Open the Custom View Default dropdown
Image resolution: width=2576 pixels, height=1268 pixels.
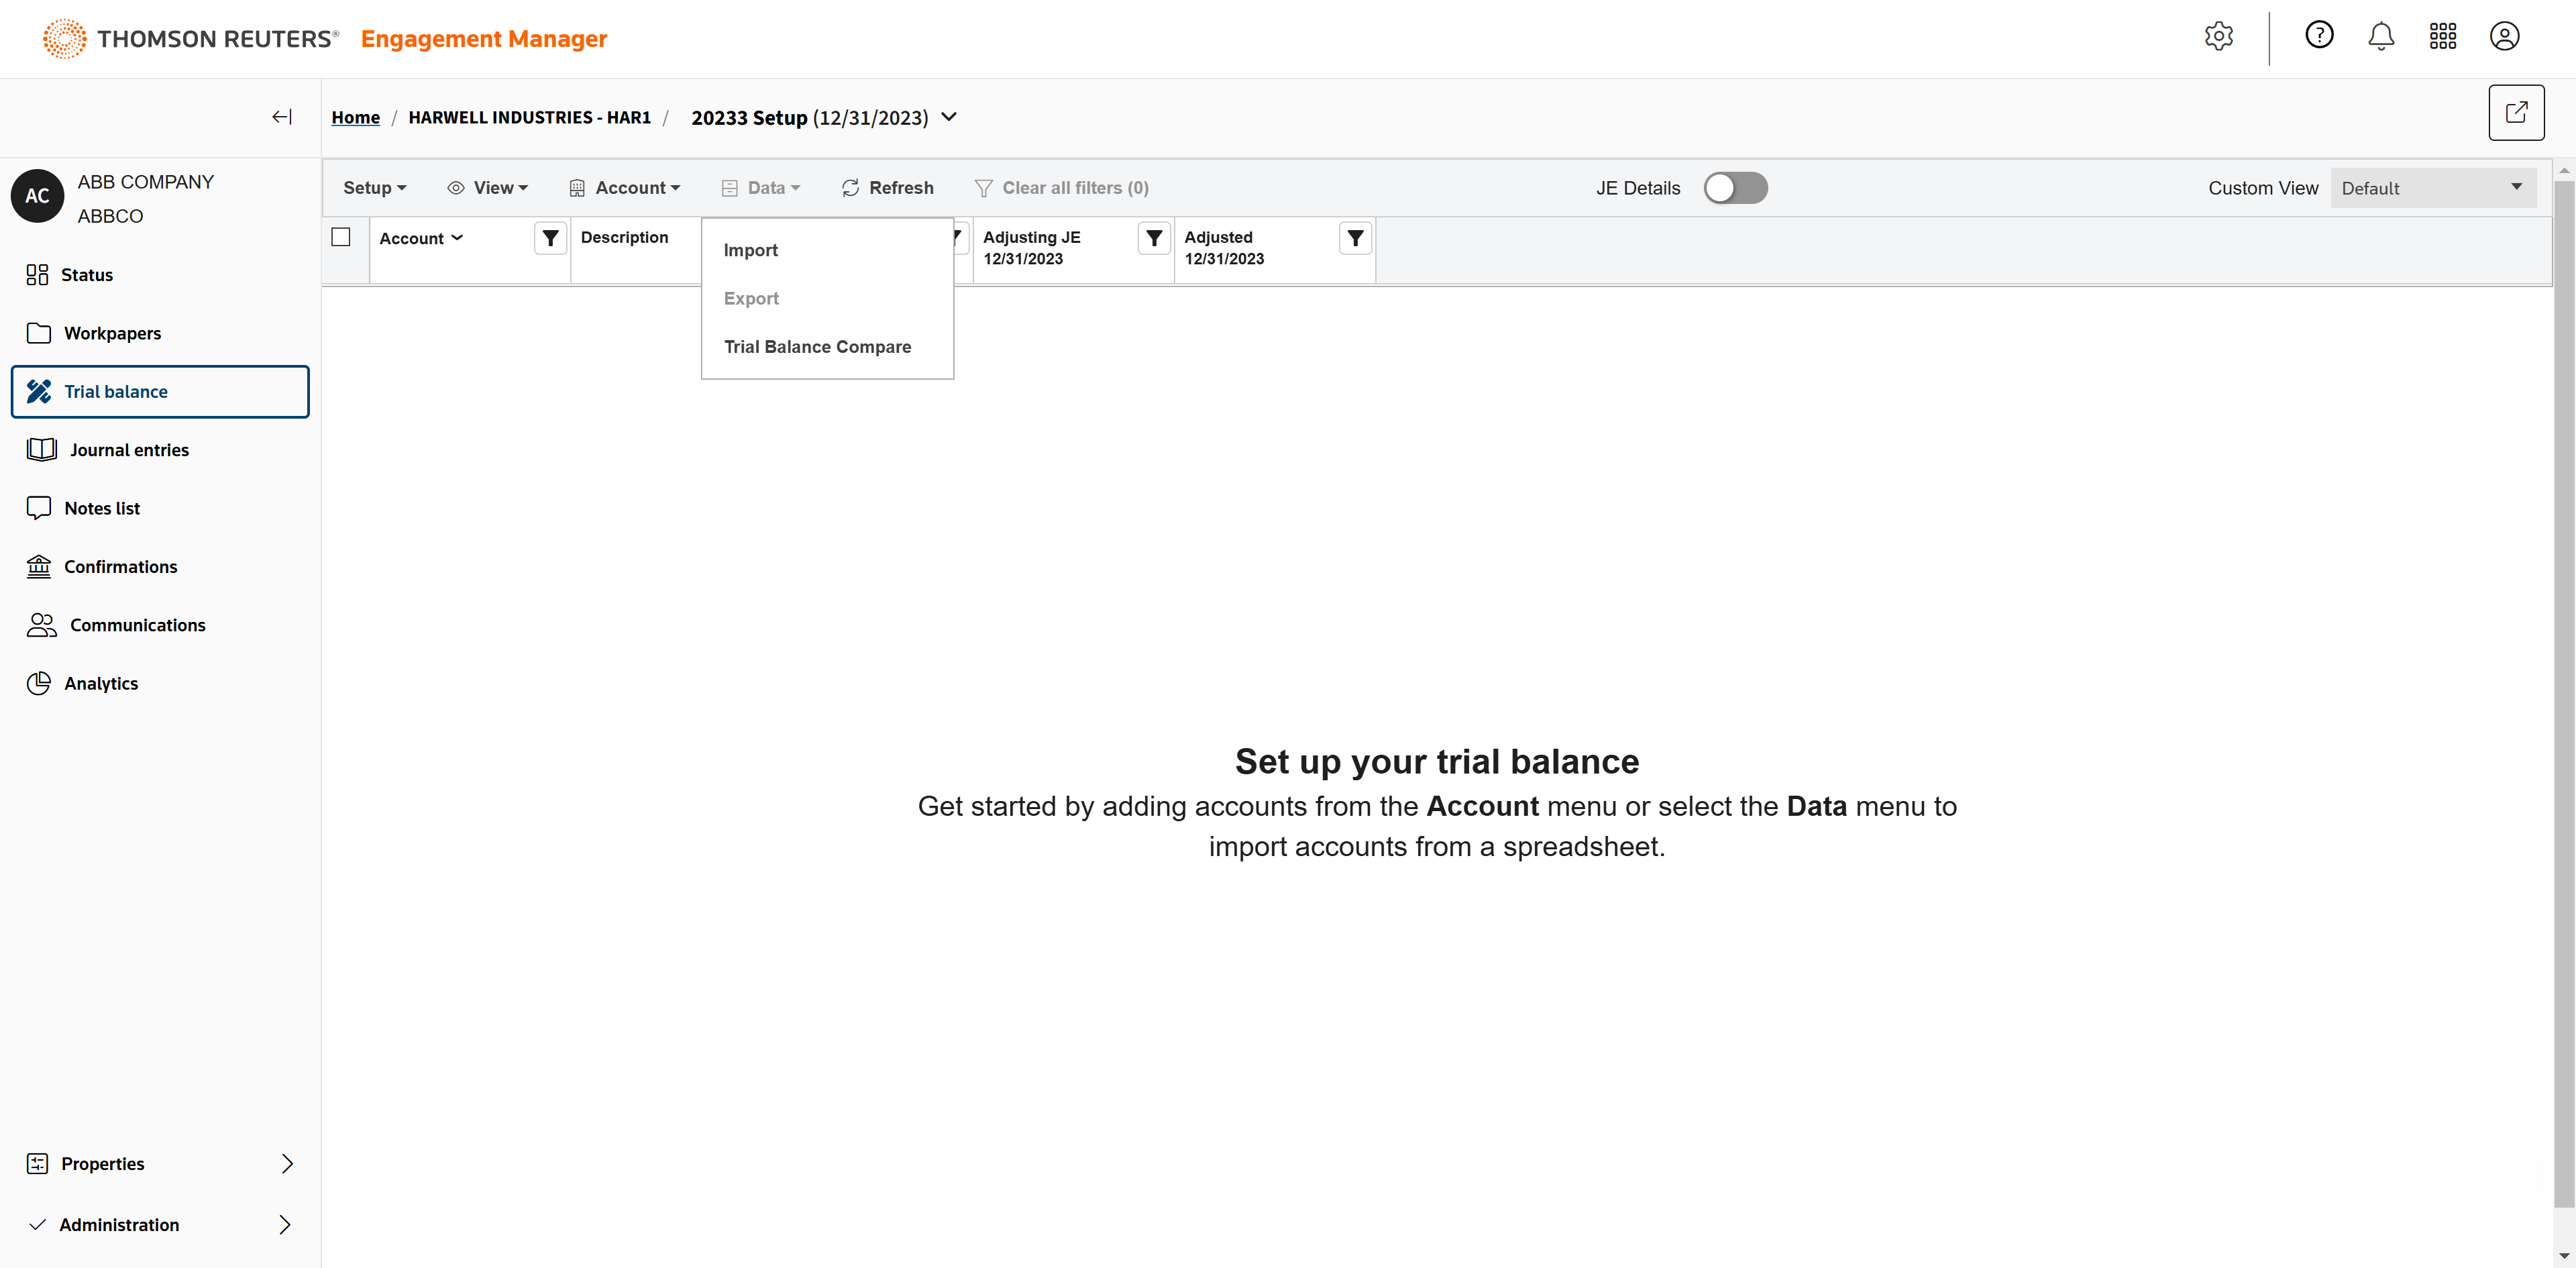click(x=2432, y=188)
